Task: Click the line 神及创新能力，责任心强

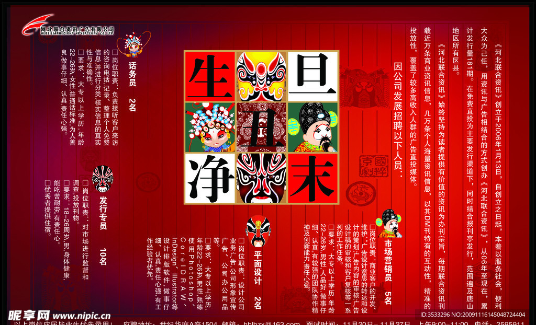Action: (307, 259)
